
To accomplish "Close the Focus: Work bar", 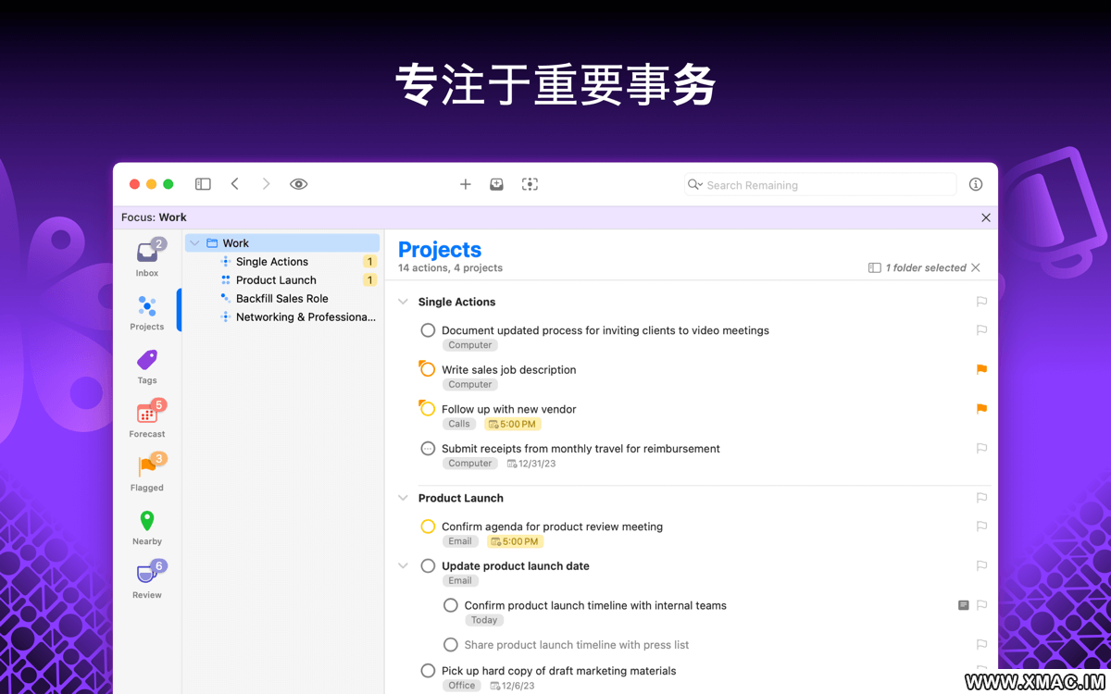I will [x=986, y=217].
